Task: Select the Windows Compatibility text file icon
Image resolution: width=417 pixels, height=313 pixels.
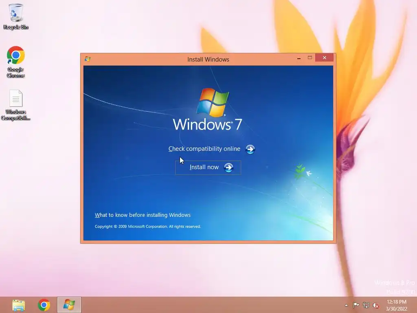Action: click(x=16, y=105)
